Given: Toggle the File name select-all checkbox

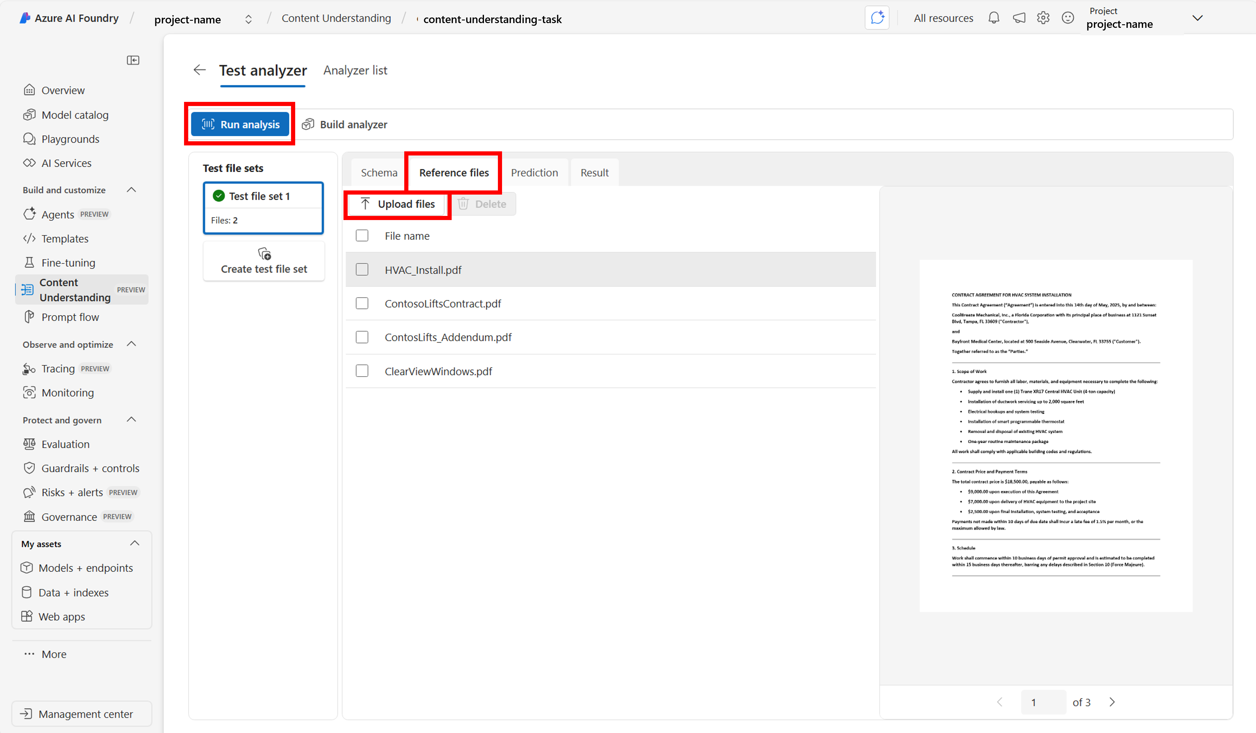Looking at the screenshot, I should tap(362, 235).
